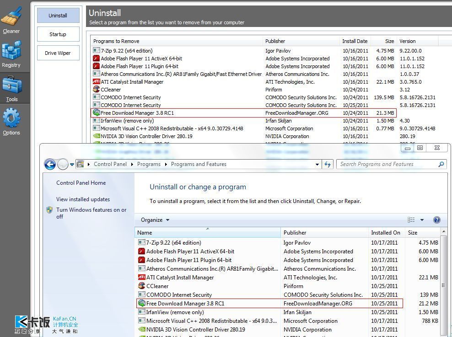Open address bar history dropdown
The image size is (452, 337).
pyautogui.click(x=317, y=165)
